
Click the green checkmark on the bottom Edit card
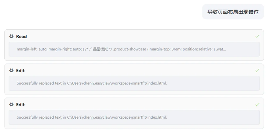[257, 105]
